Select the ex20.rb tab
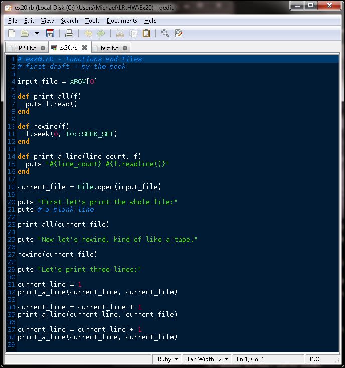This screenshot has height=368, width=345. (x=68, y=48)
